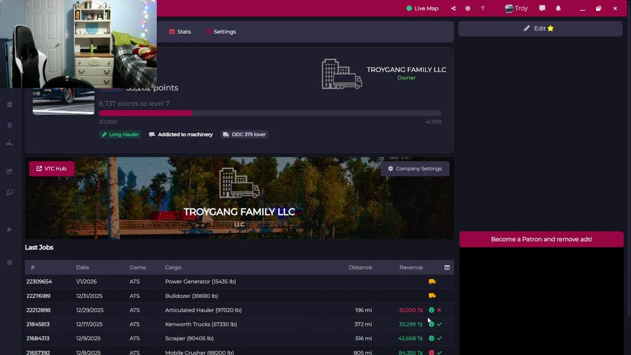Sort jobs by Date column header
The image size is (631, 355).
82,267
